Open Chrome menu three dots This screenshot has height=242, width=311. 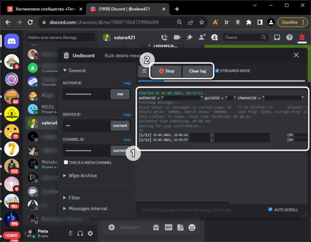[x=303, y=22]
